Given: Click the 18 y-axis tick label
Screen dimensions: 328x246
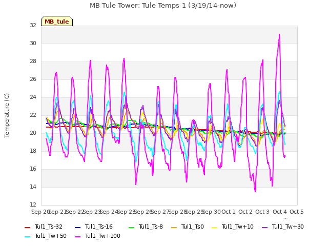Looking at the screenshot, I should click(x=33, y=151).
